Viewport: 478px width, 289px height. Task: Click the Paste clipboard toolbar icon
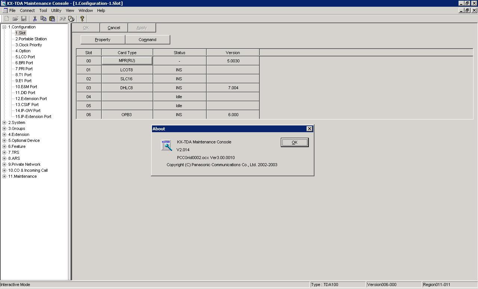(52, 19)
